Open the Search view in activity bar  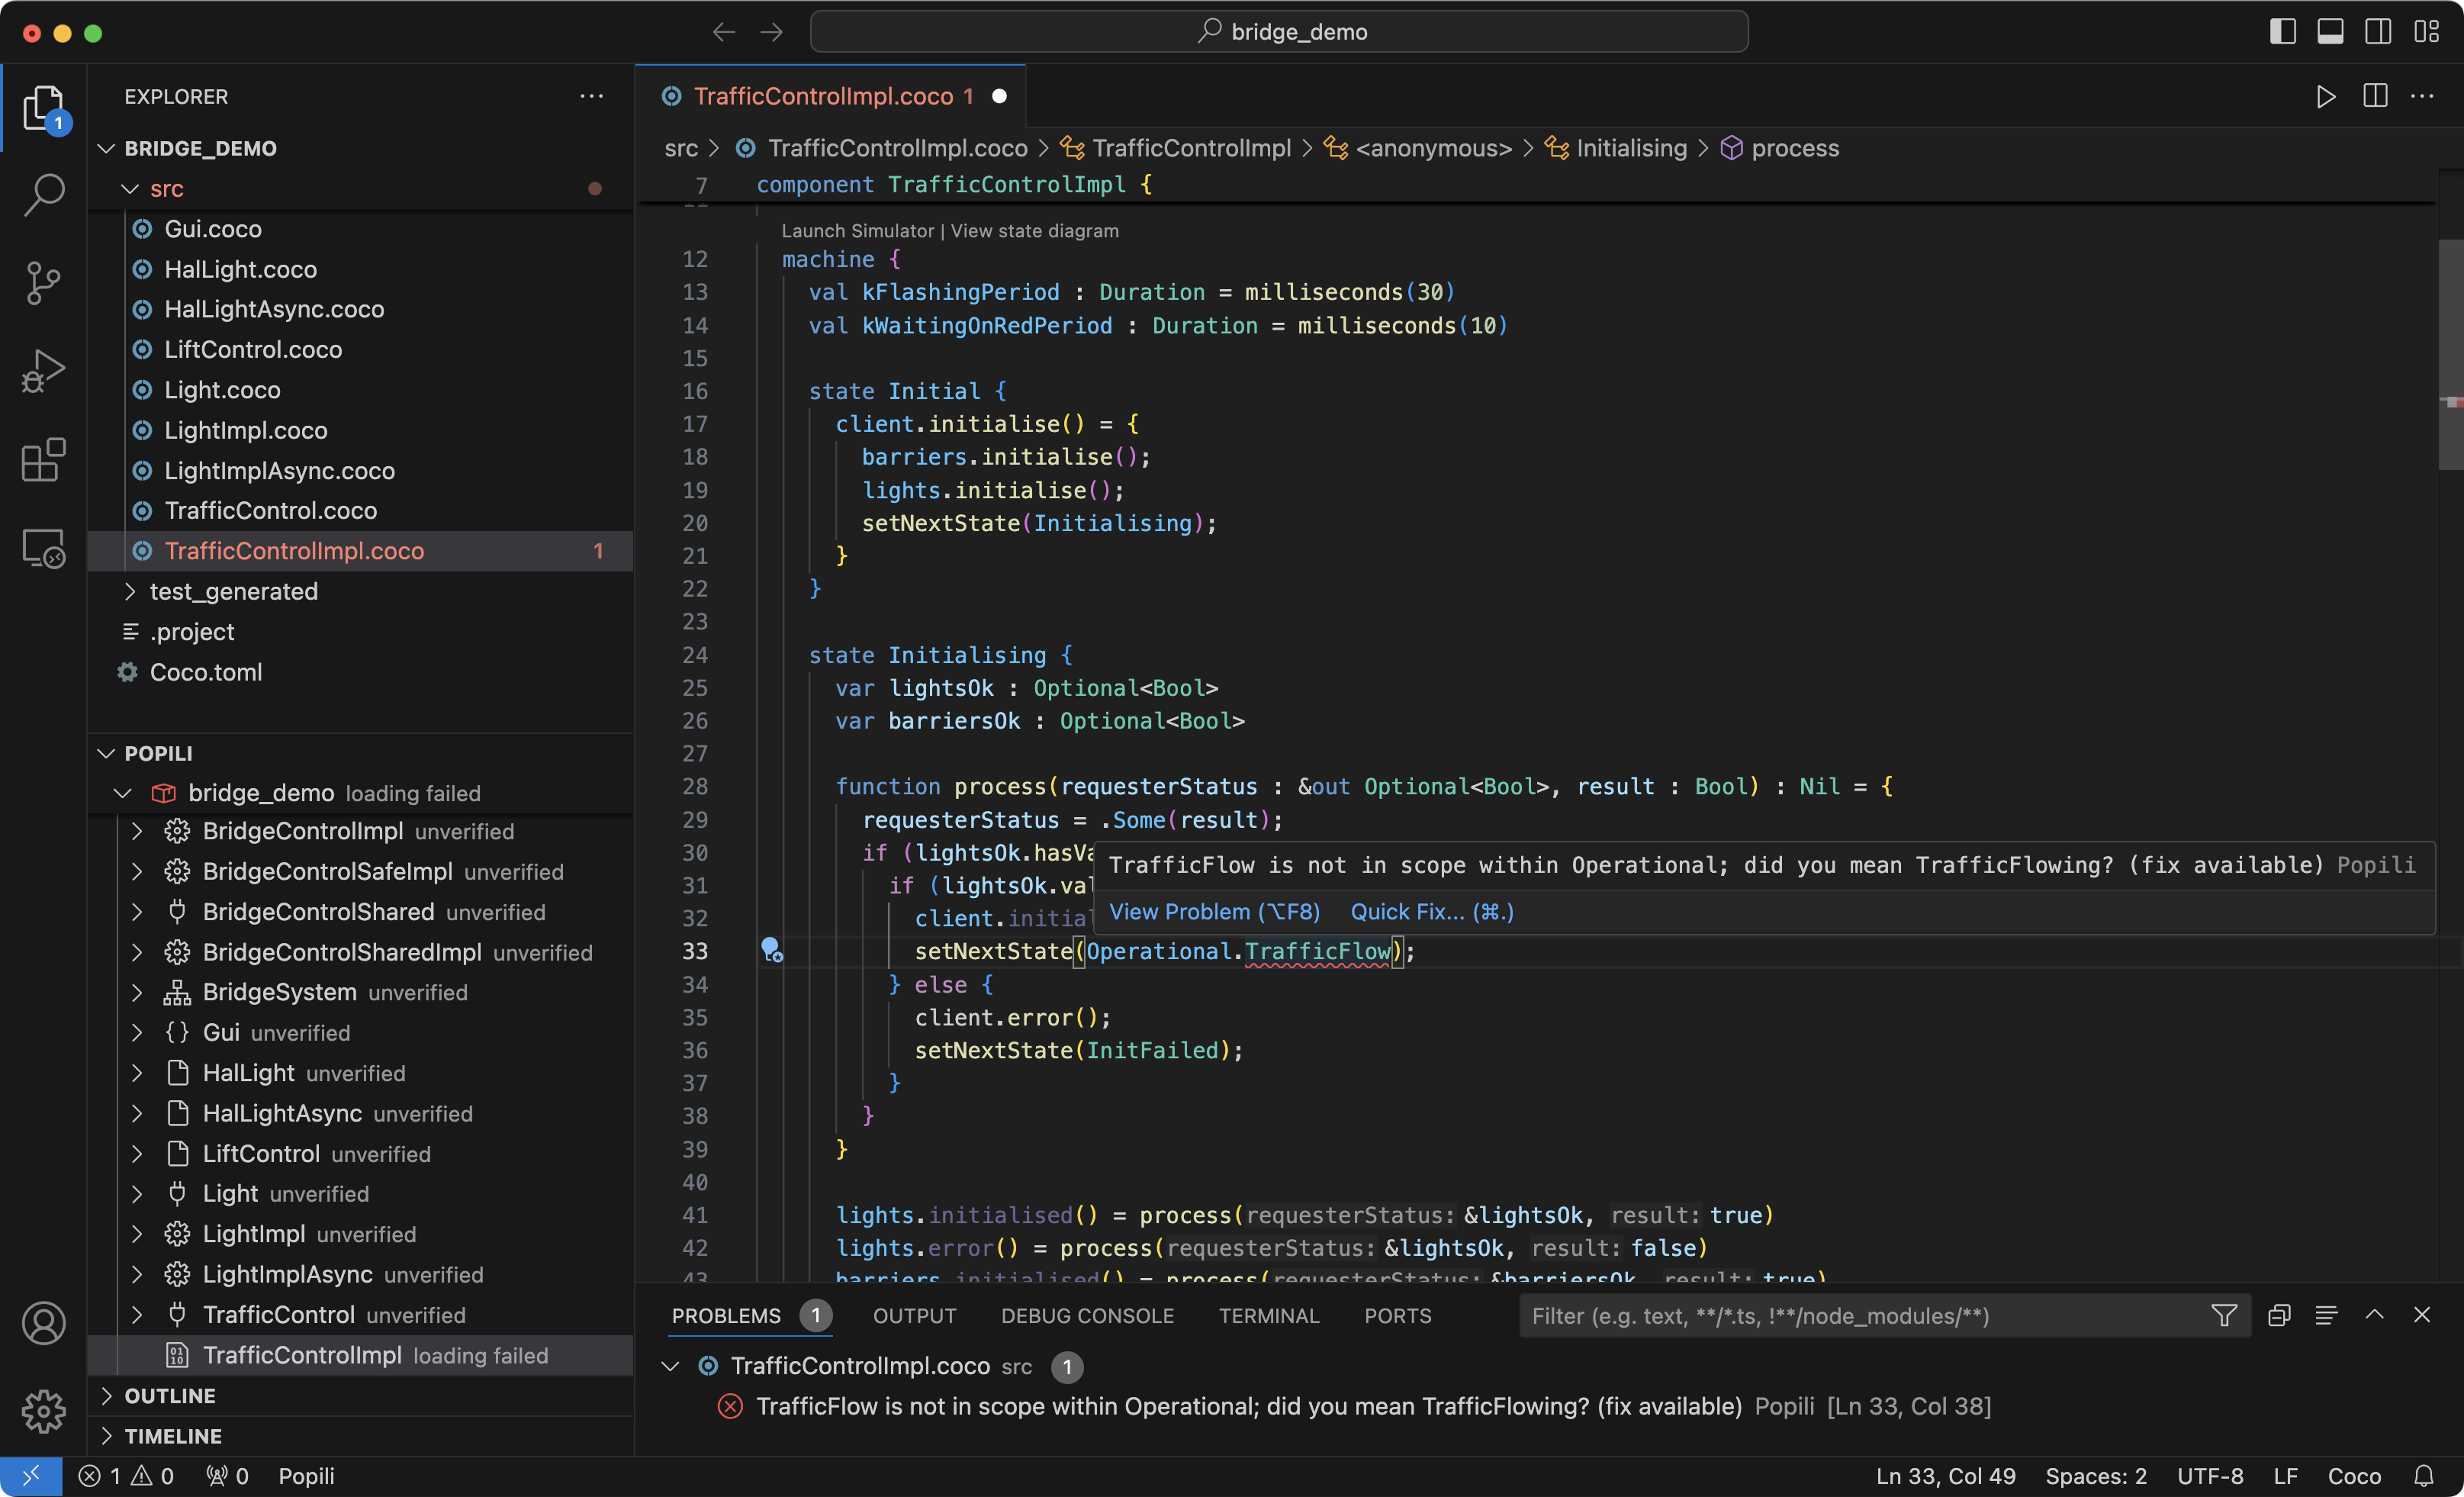click(43, 195)
